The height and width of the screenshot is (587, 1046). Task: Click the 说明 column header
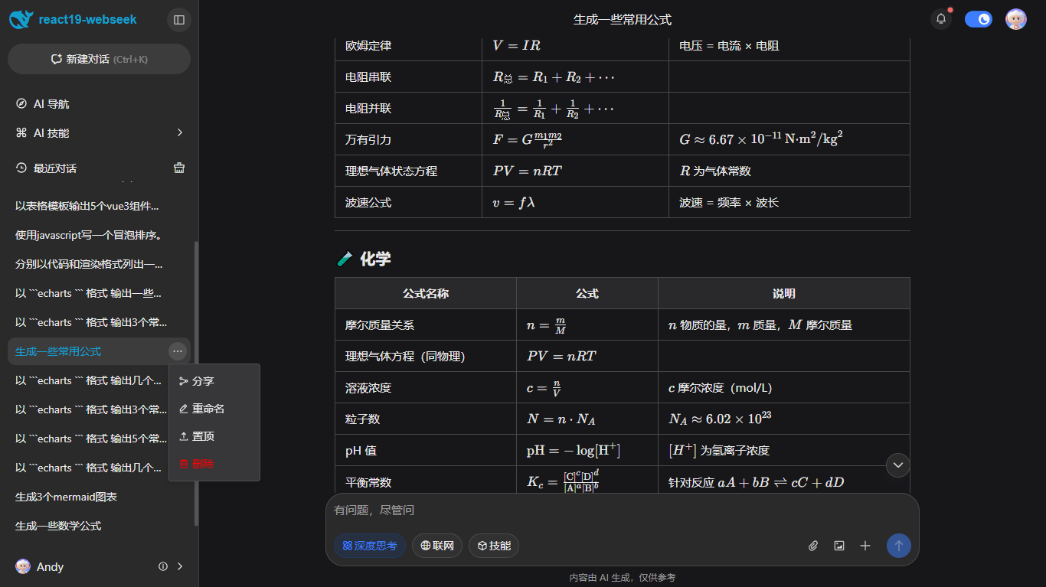click(784, 293)
